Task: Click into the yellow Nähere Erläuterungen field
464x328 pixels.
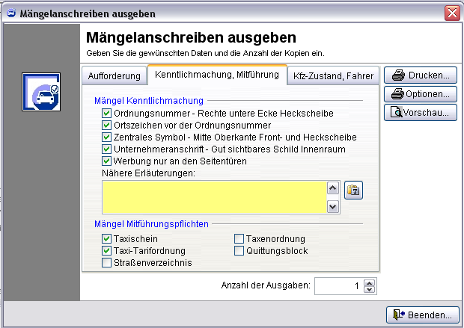Action: (x=214, y=197)
